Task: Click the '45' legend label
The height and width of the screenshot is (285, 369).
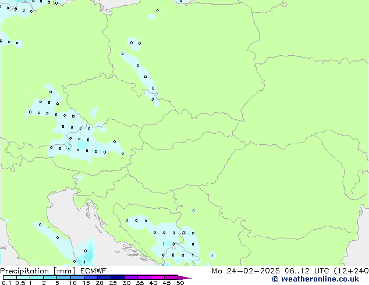Action: [166, 283]
